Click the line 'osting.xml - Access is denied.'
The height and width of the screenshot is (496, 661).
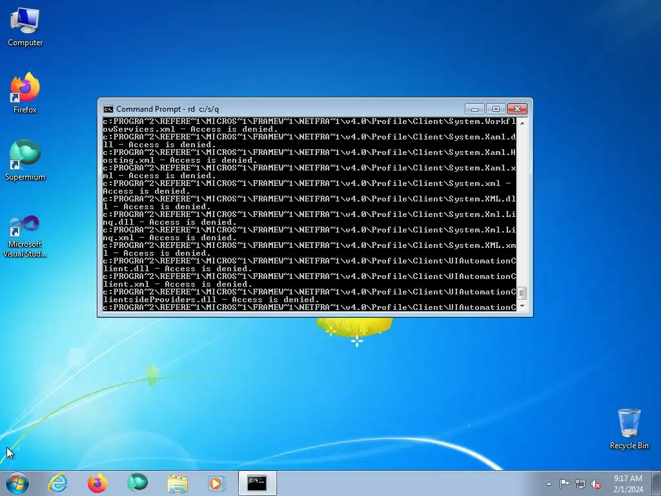click(180, 160)
